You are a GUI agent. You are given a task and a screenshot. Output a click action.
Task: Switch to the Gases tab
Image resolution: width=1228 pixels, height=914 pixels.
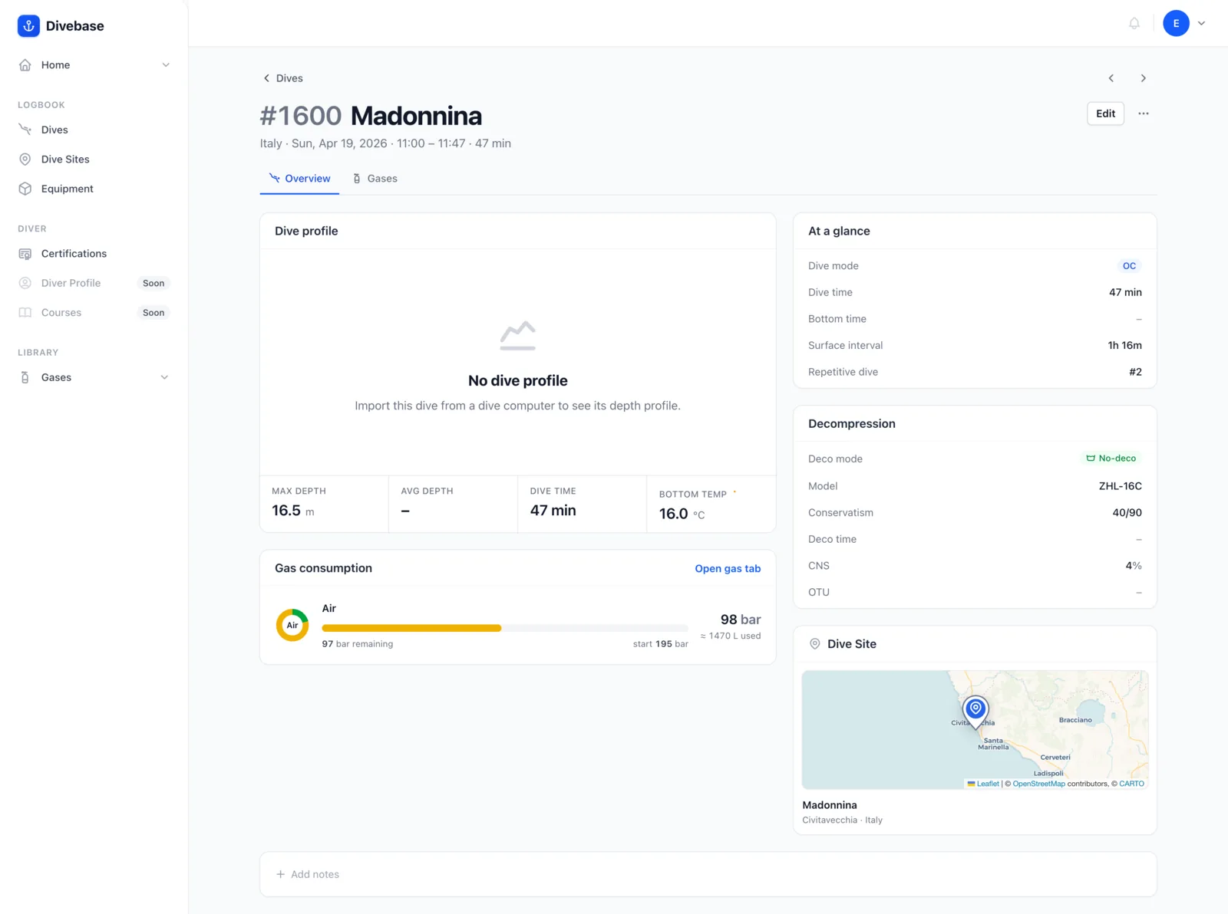tap(375, 179)
